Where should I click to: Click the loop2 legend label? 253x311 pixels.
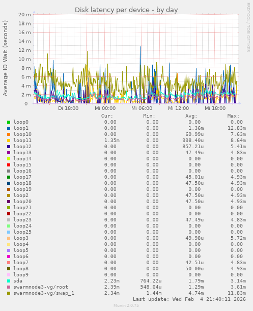(21, 195)
